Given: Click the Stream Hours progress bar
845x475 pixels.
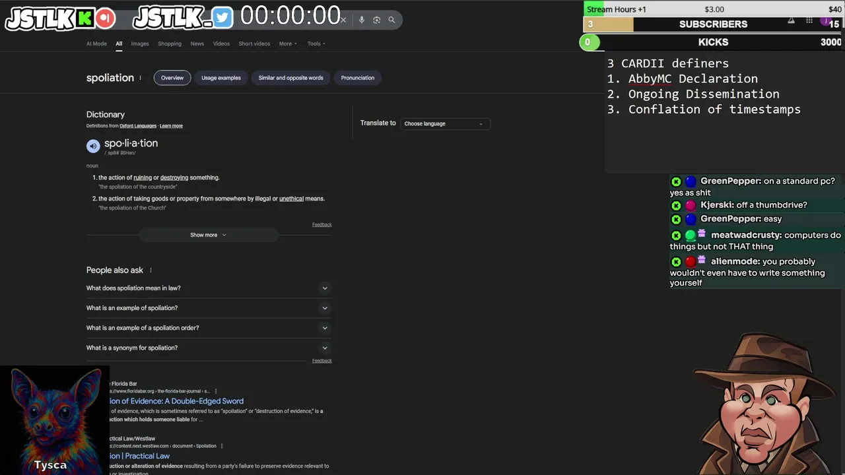Looking at the screenshot, I should [x=714, y=9].
